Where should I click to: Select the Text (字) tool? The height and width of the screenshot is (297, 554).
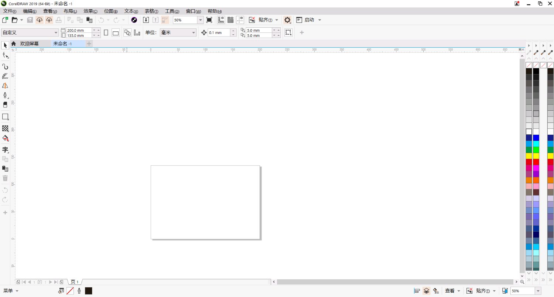click(5, 149)
